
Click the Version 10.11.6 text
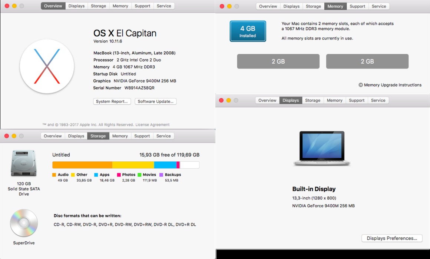tap(108, 41)
